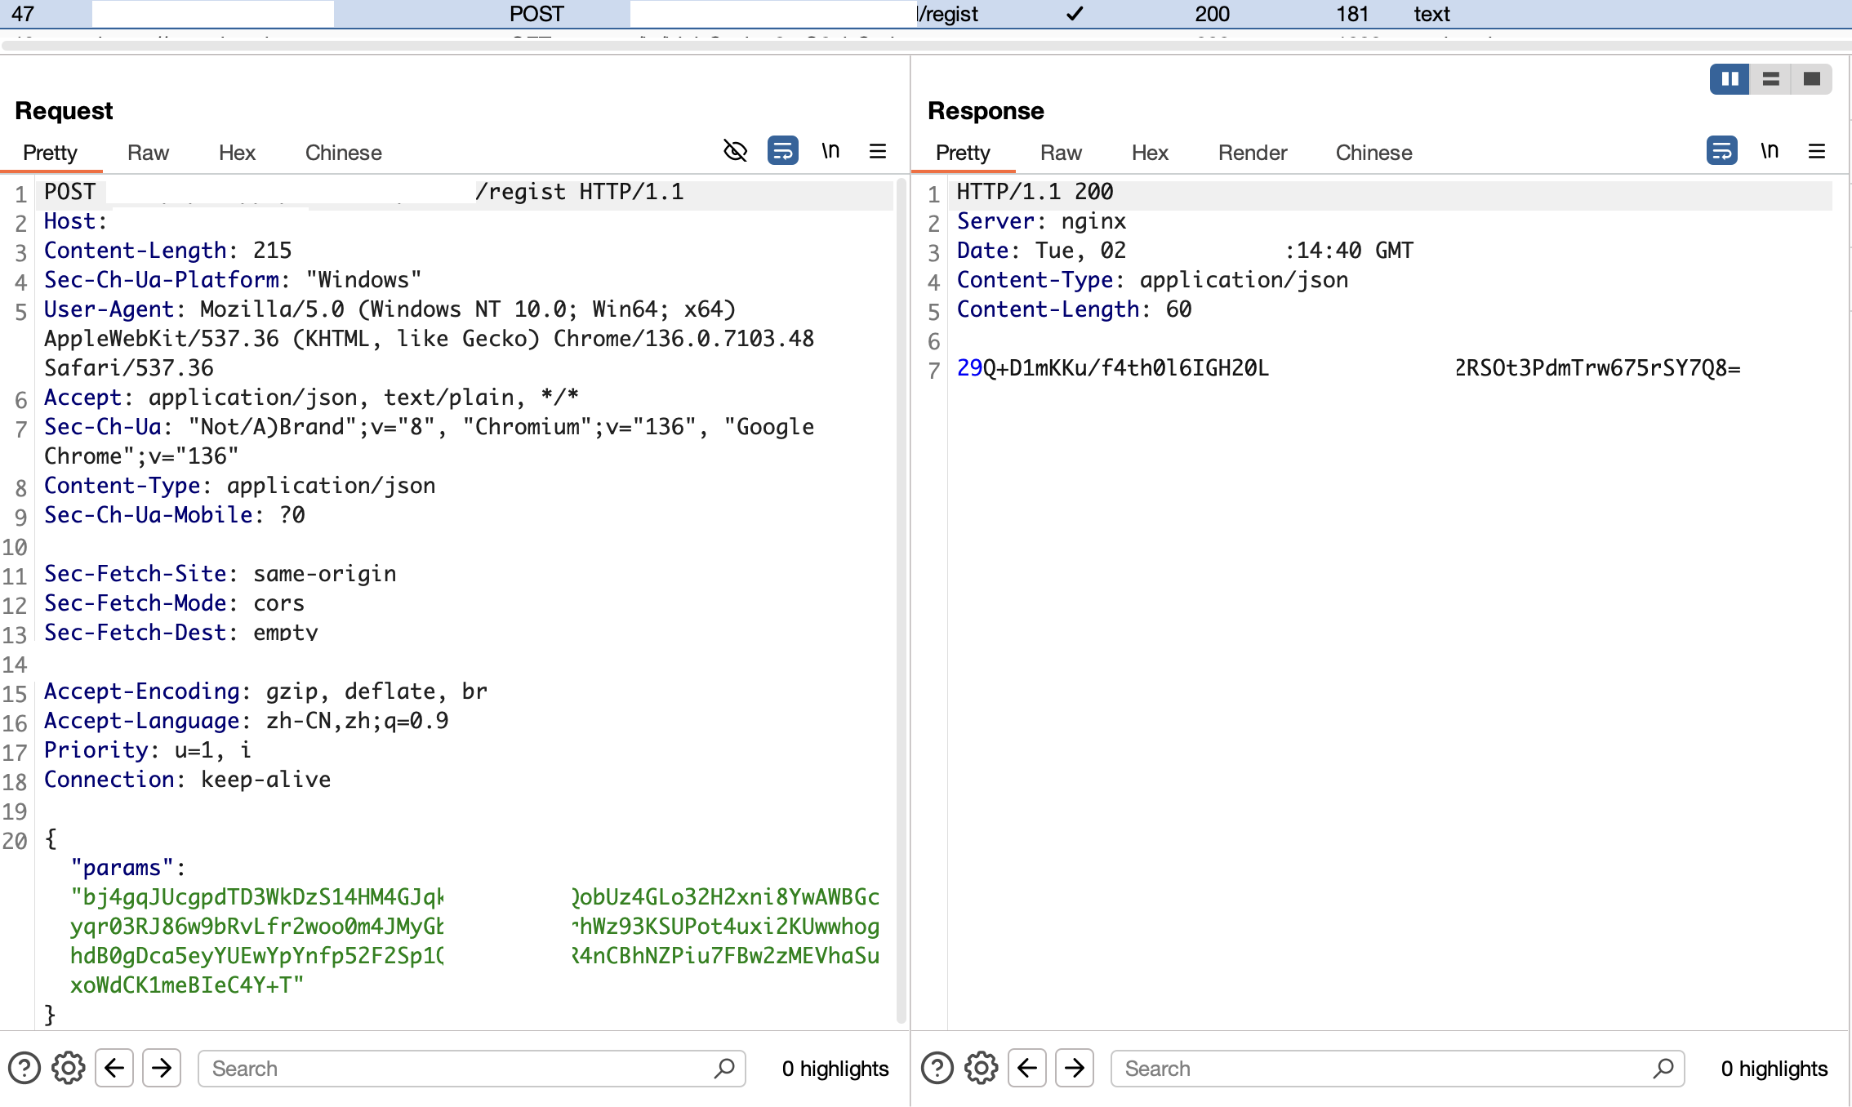1852x1107 pixels.
Task: Show non-printable \n characters in Request
Action: click(830, 151)
